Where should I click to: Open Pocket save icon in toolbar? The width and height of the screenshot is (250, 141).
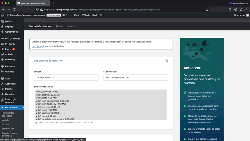pos(230,10)
